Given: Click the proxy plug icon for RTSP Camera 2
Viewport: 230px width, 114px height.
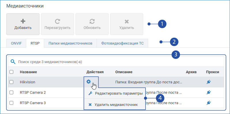Looking at the screenshot, I should (208, 93).
